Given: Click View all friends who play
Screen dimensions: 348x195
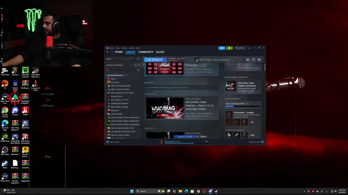Looking at the screenshot, I should (248, 68).
